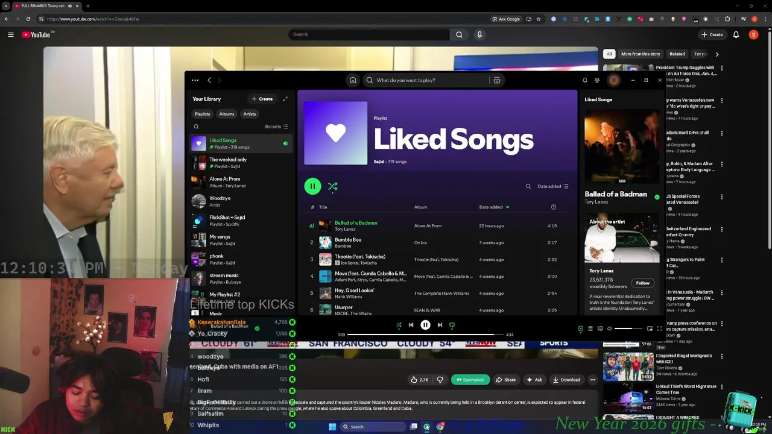Search within the Liked Songs playlist
This screenshot has height=434, width=772.
coord(528,186)
